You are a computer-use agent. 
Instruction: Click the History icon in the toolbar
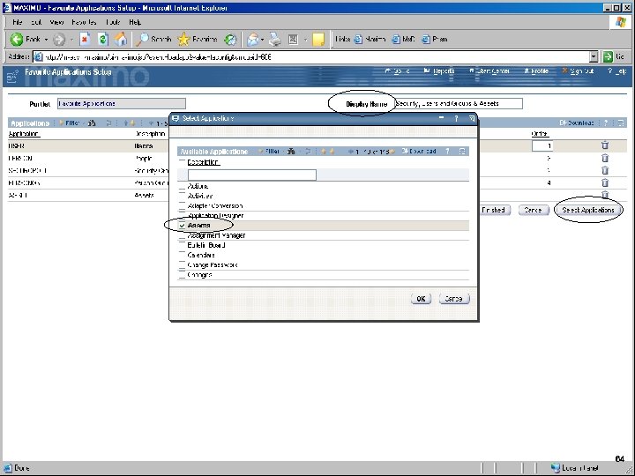[x=230, y=40]
